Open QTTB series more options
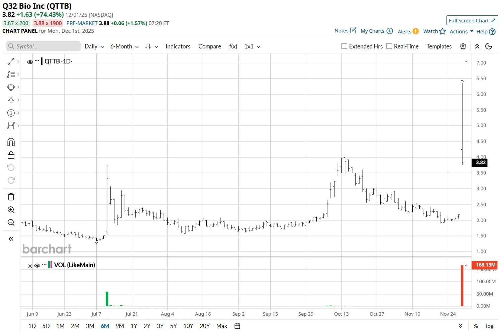Viewport: 502px width, 333px height. 37,61
